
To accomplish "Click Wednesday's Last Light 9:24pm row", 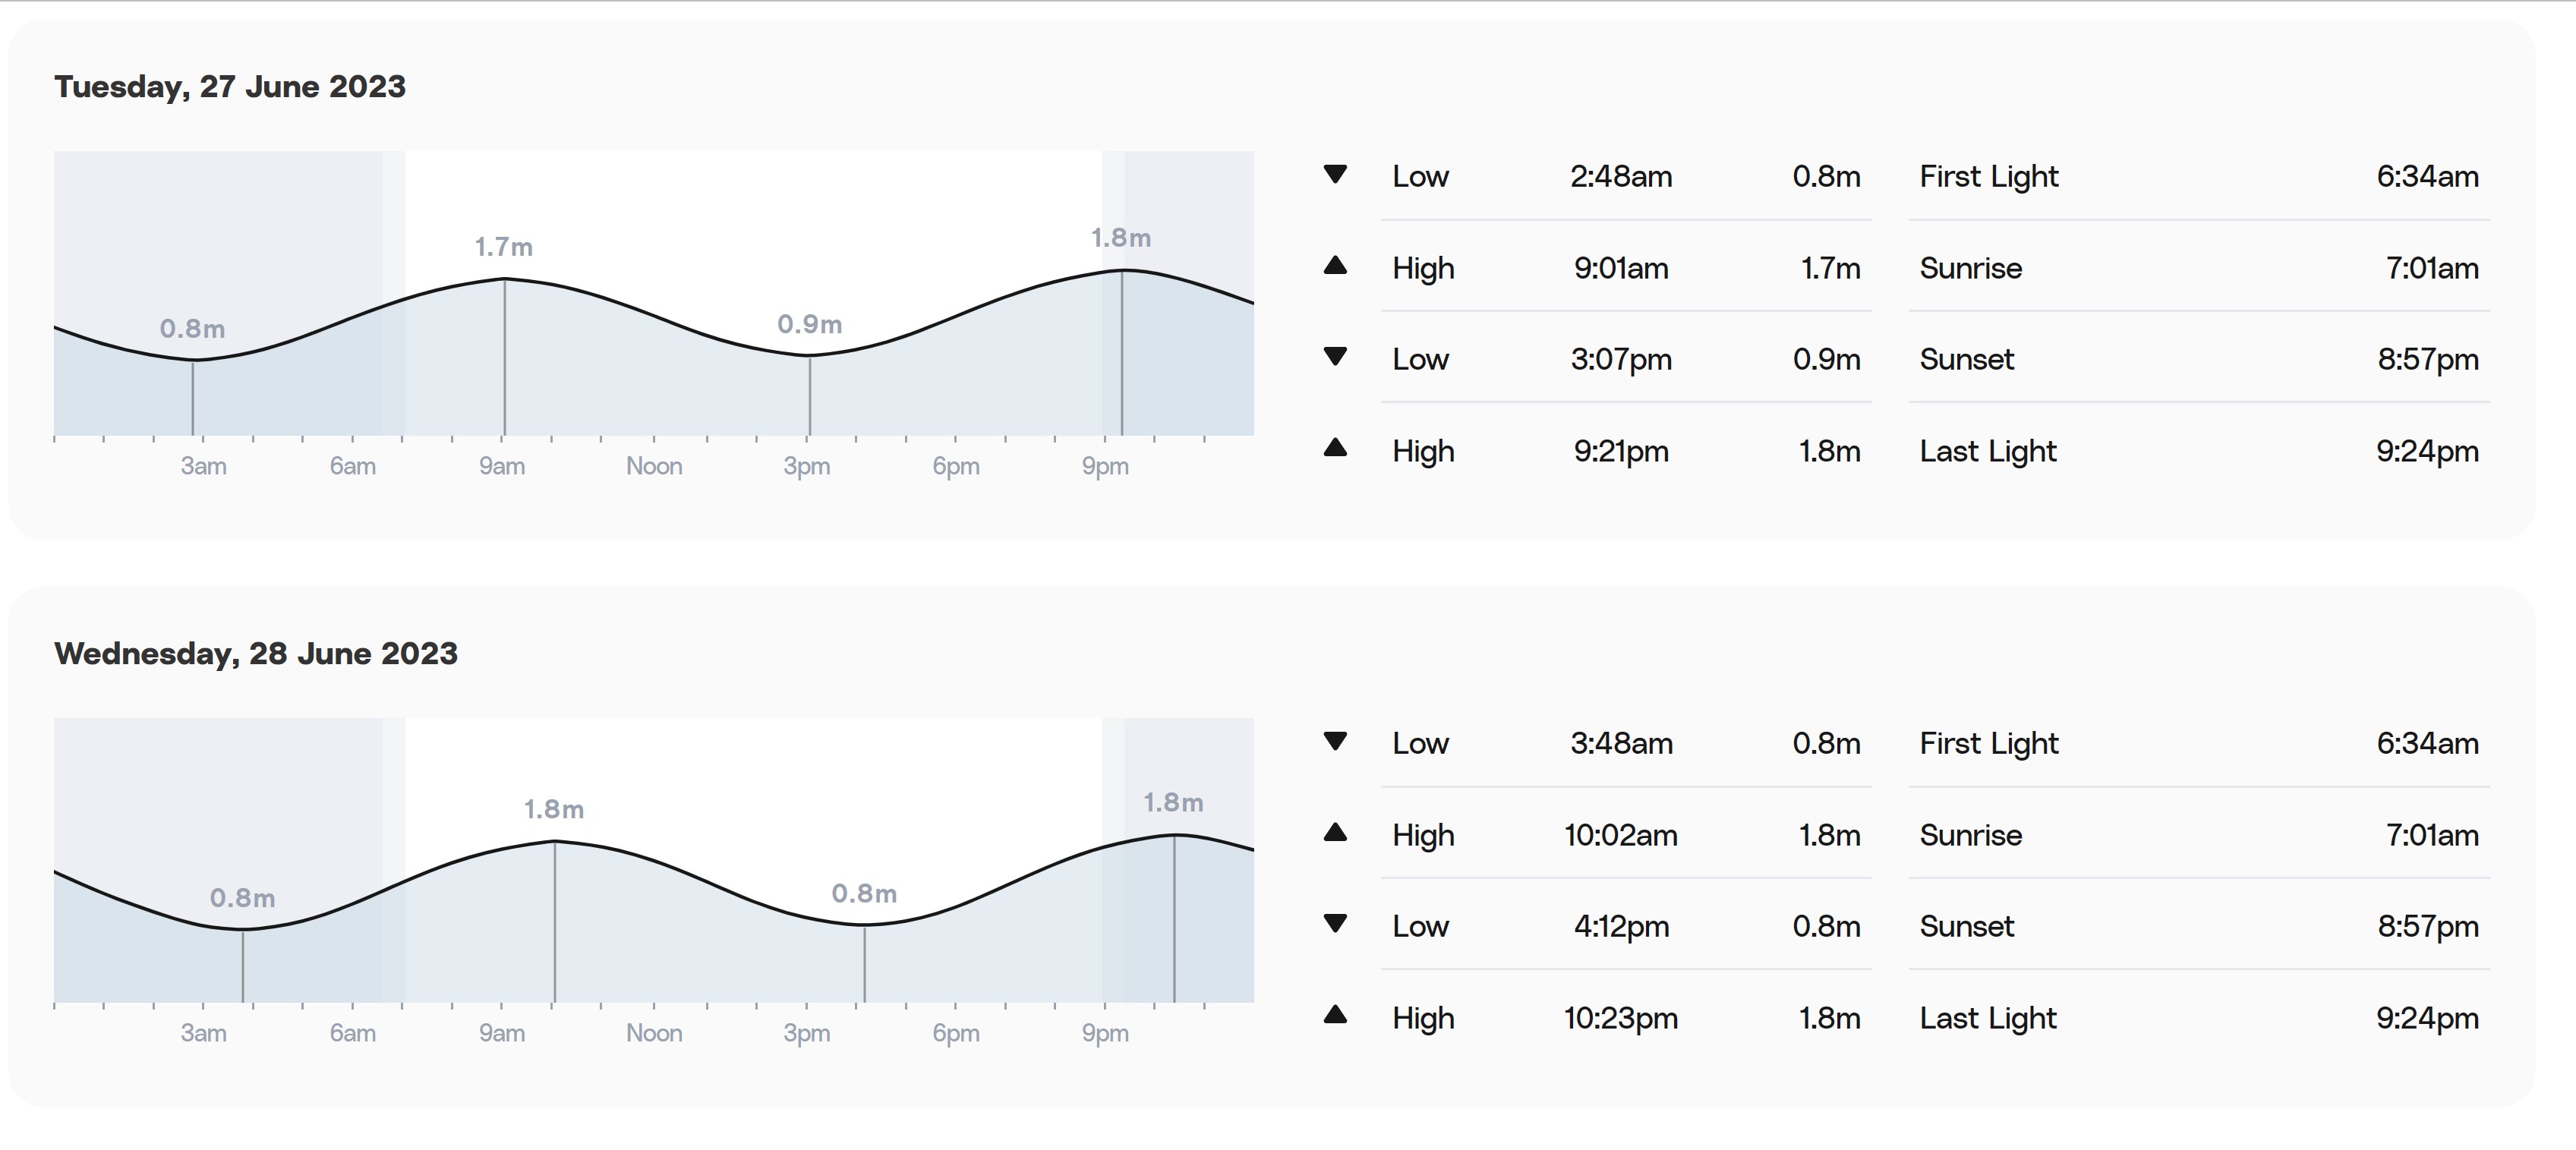I will 2199,1018.
